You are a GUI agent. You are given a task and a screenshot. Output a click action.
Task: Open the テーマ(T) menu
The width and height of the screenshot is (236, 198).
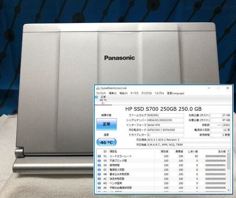click(x=135, y=93)
